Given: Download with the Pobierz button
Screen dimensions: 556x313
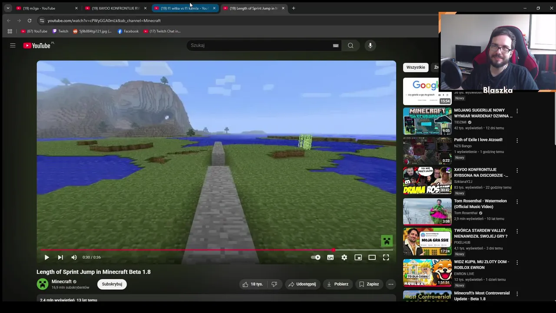Looking at the screenshot, I should tap(338, 284).
